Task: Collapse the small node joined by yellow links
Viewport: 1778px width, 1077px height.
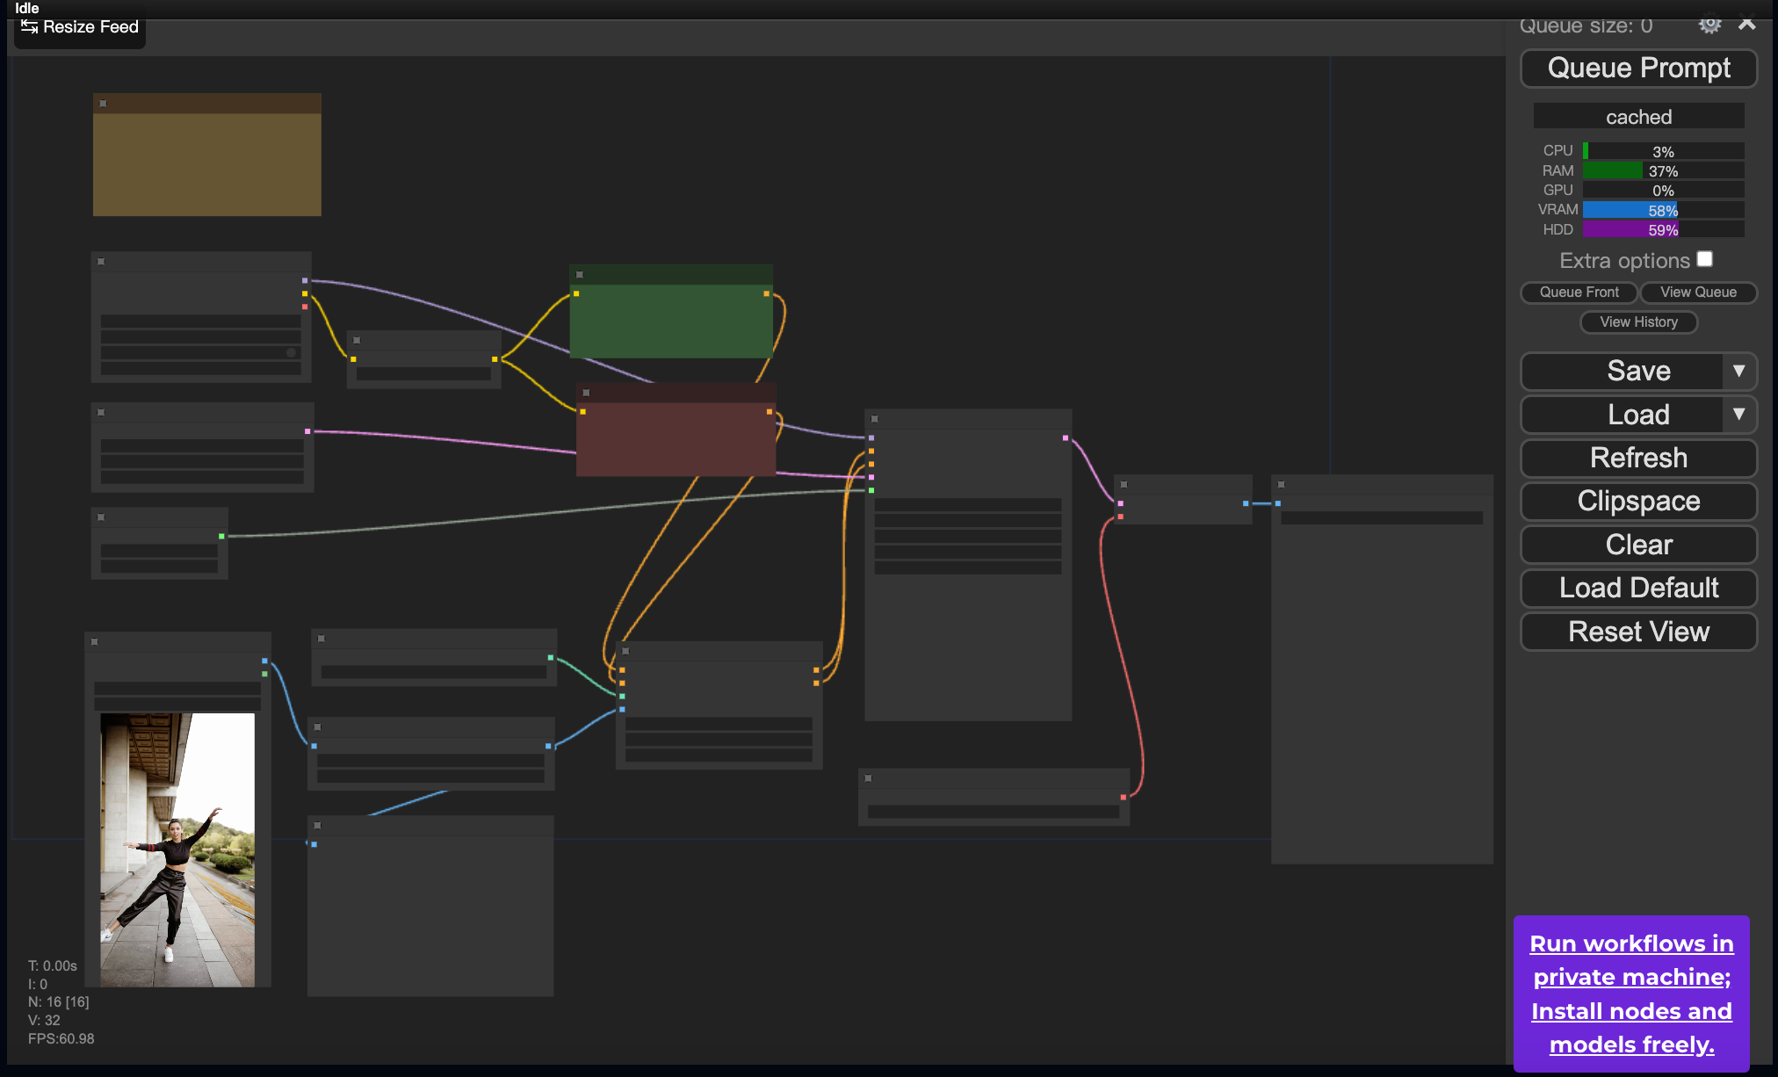Action: point(357,340)
